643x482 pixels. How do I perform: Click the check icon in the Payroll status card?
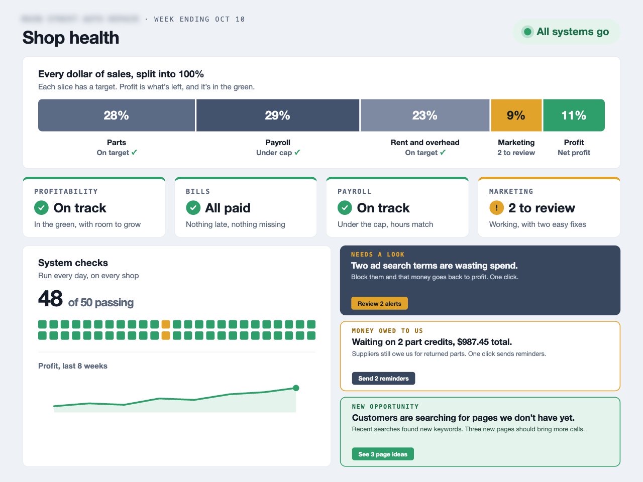click(345, 207)
